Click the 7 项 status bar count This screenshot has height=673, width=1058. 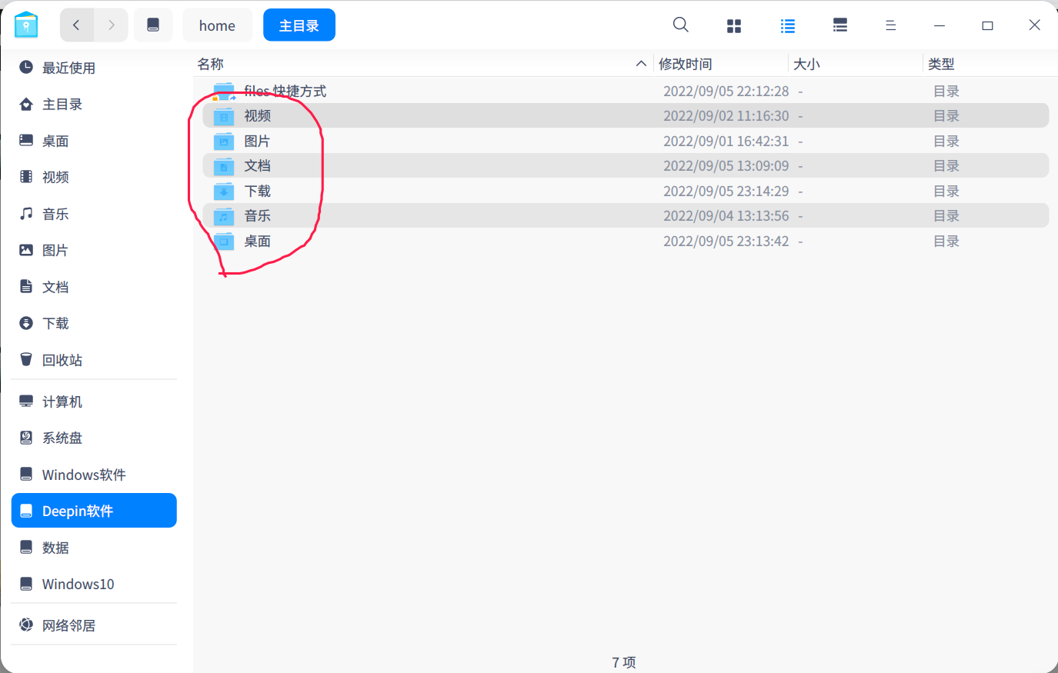pos(624,662)
